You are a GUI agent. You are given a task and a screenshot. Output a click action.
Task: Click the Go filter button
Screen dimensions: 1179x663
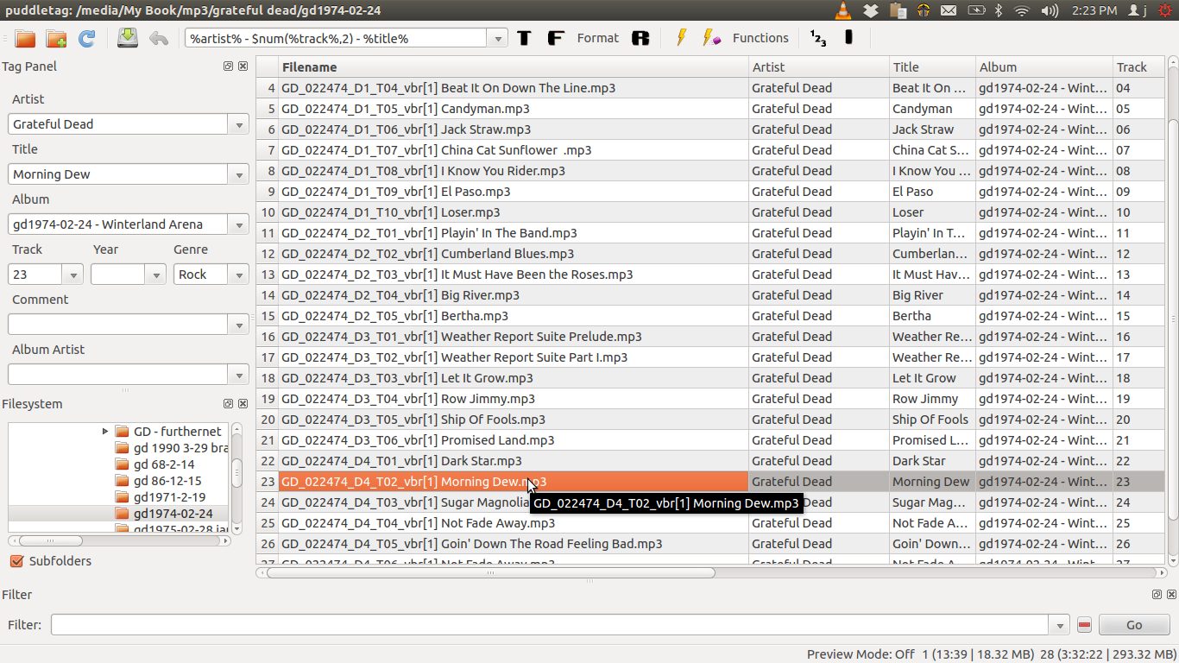click(1134, 625)
